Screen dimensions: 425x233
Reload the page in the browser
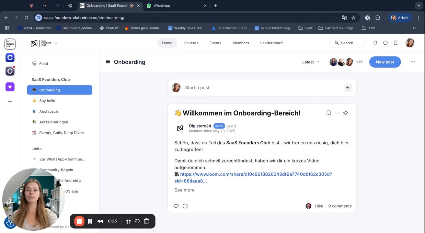tap(27, 18)
